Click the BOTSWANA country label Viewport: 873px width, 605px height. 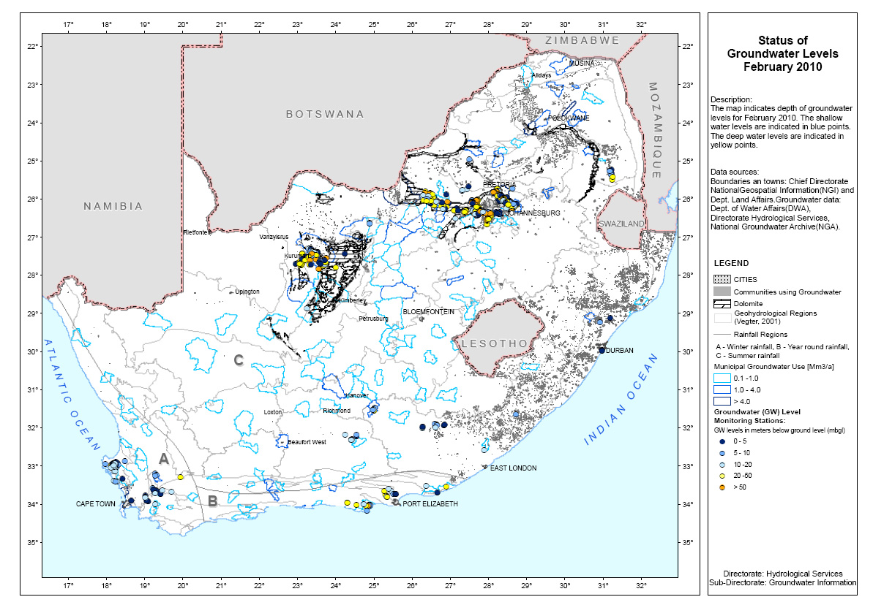tap(325, 114)
